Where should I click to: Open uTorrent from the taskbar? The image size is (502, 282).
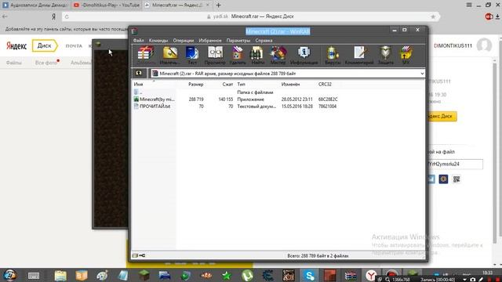[247, 275]
